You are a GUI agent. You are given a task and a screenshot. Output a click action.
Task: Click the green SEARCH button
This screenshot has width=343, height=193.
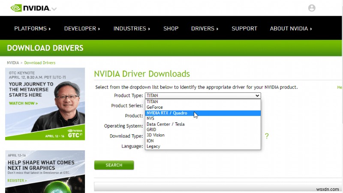coord(114,165)
